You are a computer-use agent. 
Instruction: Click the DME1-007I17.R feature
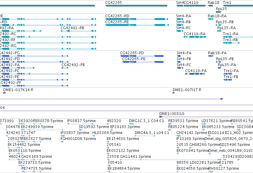point(174,93)
